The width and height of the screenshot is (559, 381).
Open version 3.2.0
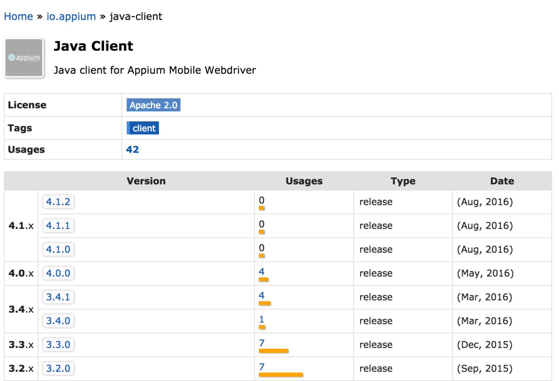pos(58,368)
